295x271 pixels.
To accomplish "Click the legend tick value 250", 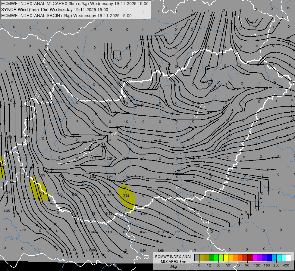I will coord(276,265).
